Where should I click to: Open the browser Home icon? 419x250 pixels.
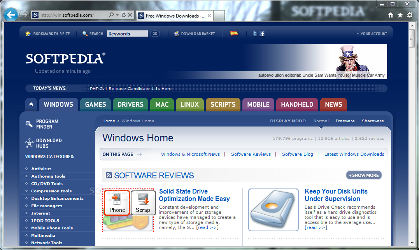391,15
